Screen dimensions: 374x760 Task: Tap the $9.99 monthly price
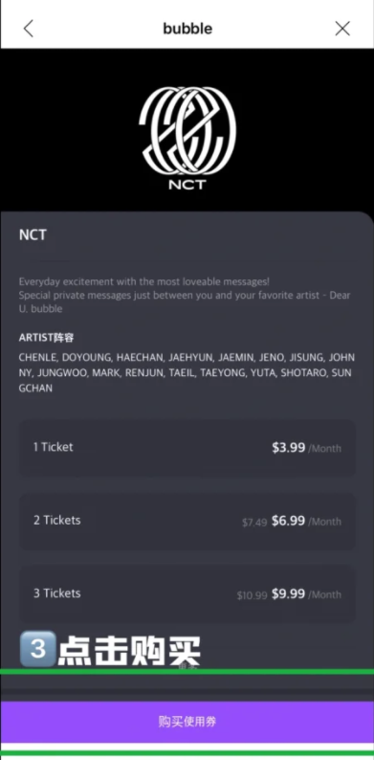[288, 593]
